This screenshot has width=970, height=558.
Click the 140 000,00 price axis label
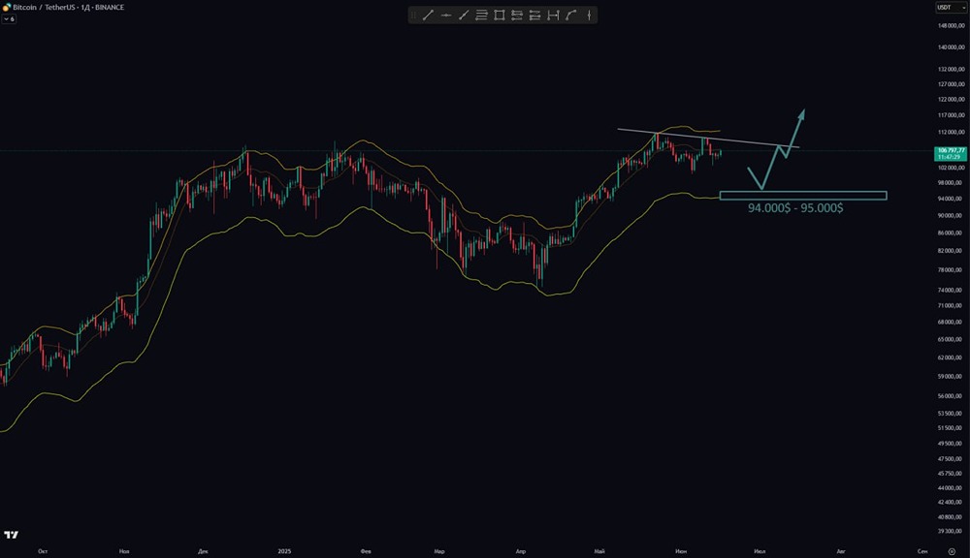pyautogui.click(x=951, y=46)
